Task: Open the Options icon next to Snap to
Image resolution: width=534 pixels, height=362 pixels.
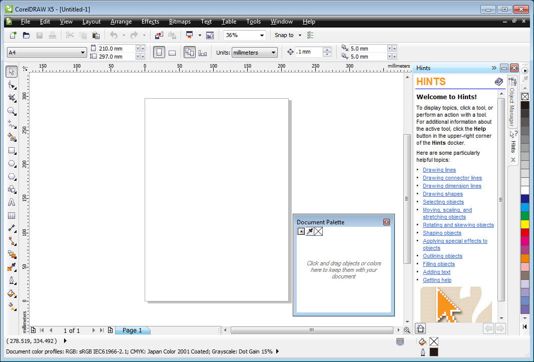Action: coord(310,35)
